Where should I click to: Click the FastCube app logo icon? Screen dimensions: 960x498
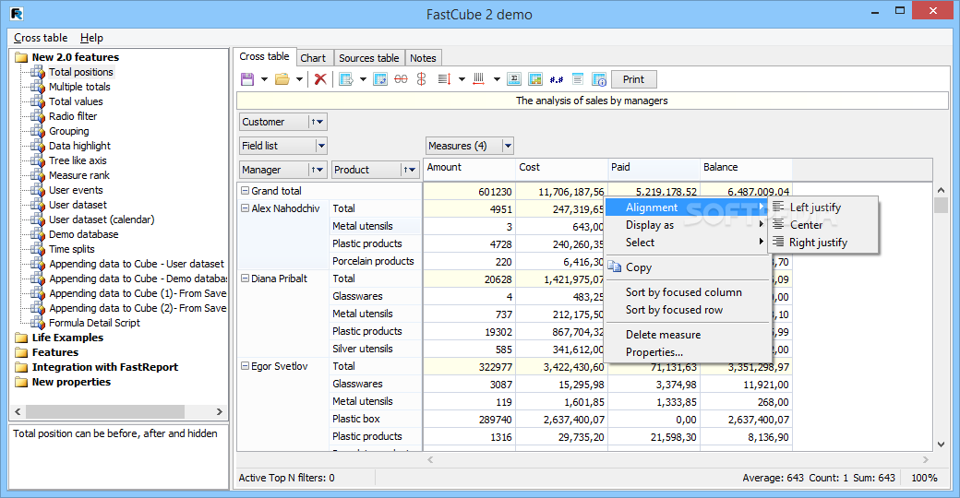(x=17, y=14)
